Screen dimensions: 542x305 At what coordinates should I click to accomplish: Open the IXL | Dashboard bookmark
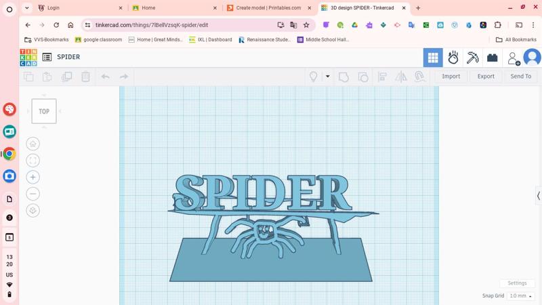point(211,40)
